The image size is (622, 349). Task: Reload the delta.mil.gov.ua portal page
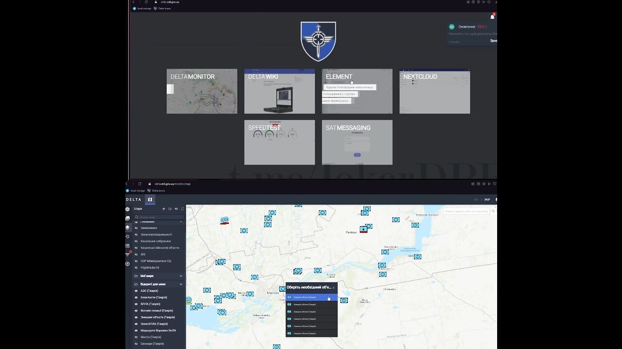[x=146, y=2]
